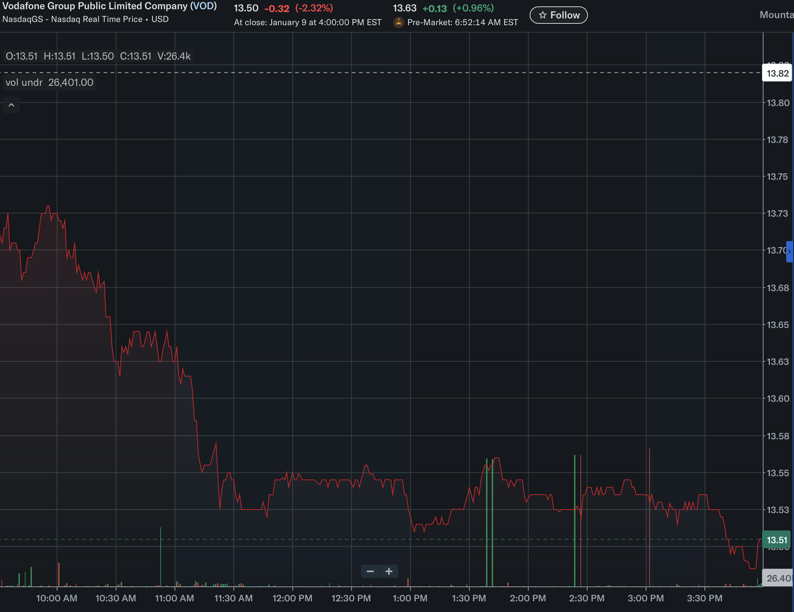The height and width of the screenshot is (612, 794).
Task: Open the VOD ticker symbol link
Action: click(203, 6)
